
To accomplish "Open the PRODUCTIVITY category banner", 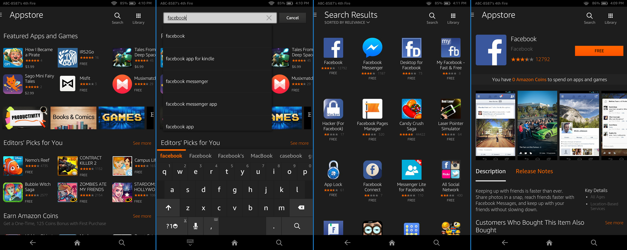I will [x=25, y=118].
